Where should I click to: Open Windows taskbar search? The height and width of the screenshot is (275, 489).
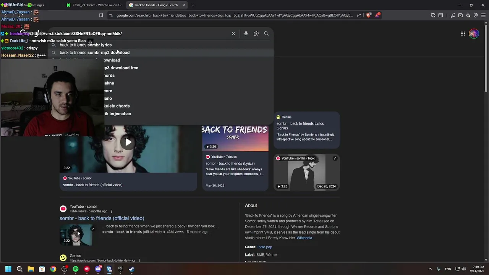[19, 269]
